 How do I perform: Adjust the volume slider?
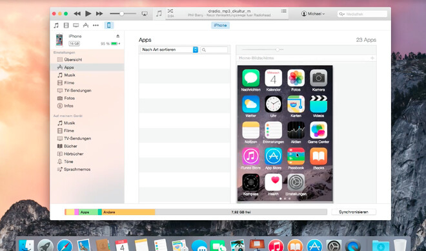(122, 14)
